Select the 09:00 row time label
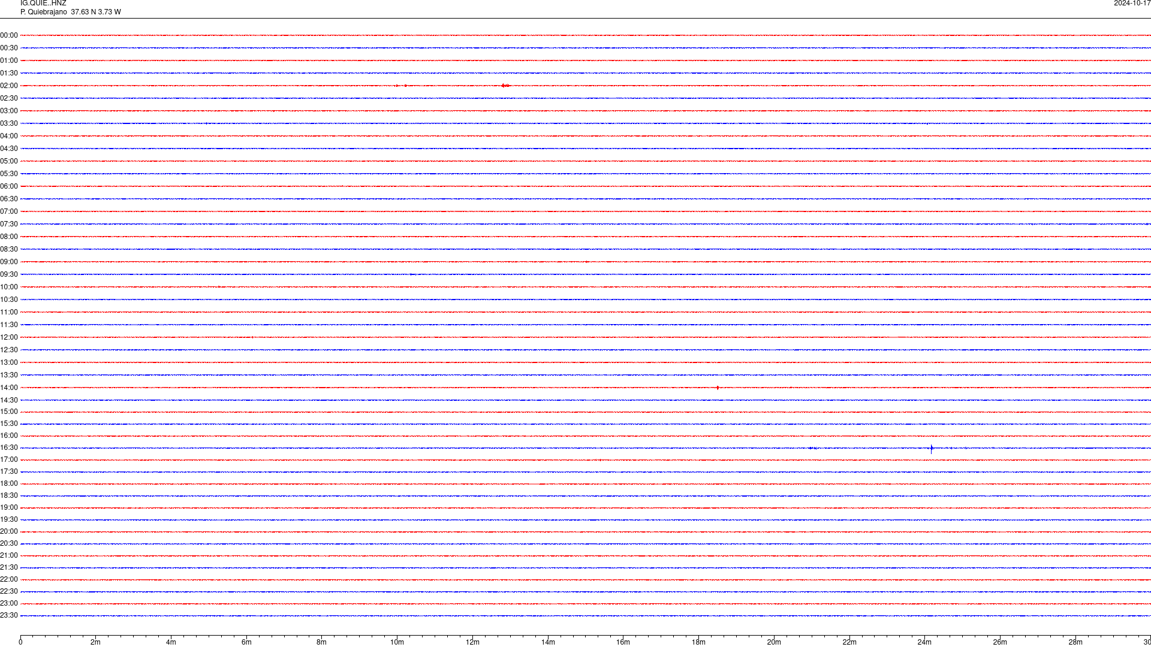 point(9,262)
